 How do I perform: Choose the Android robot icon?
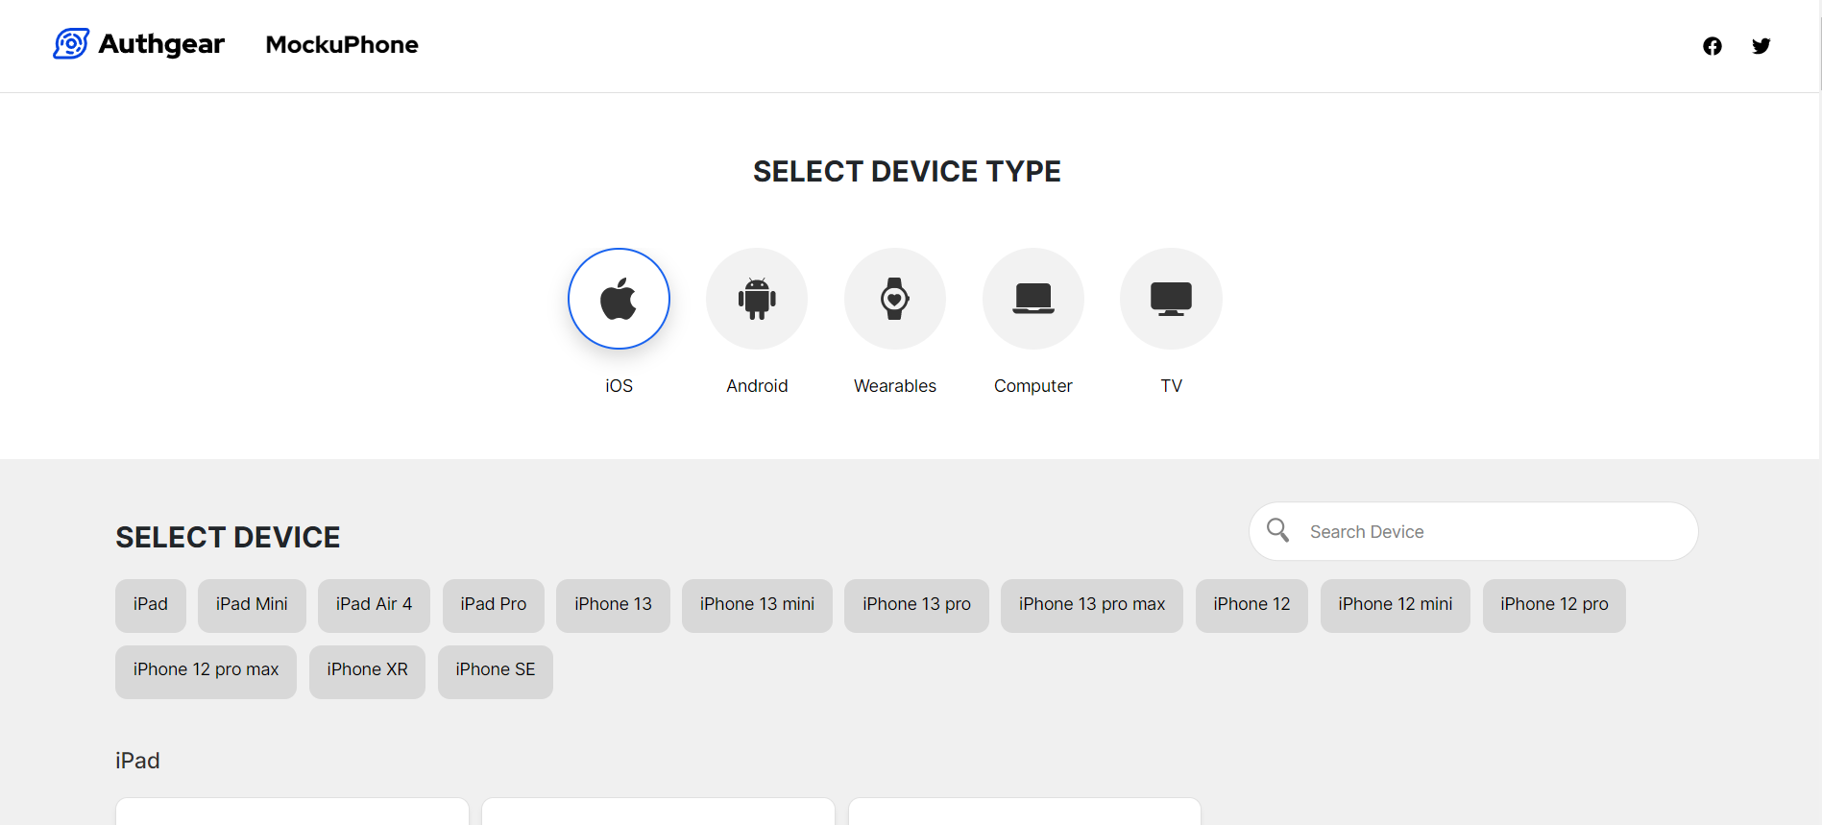[x=757, y=299]
